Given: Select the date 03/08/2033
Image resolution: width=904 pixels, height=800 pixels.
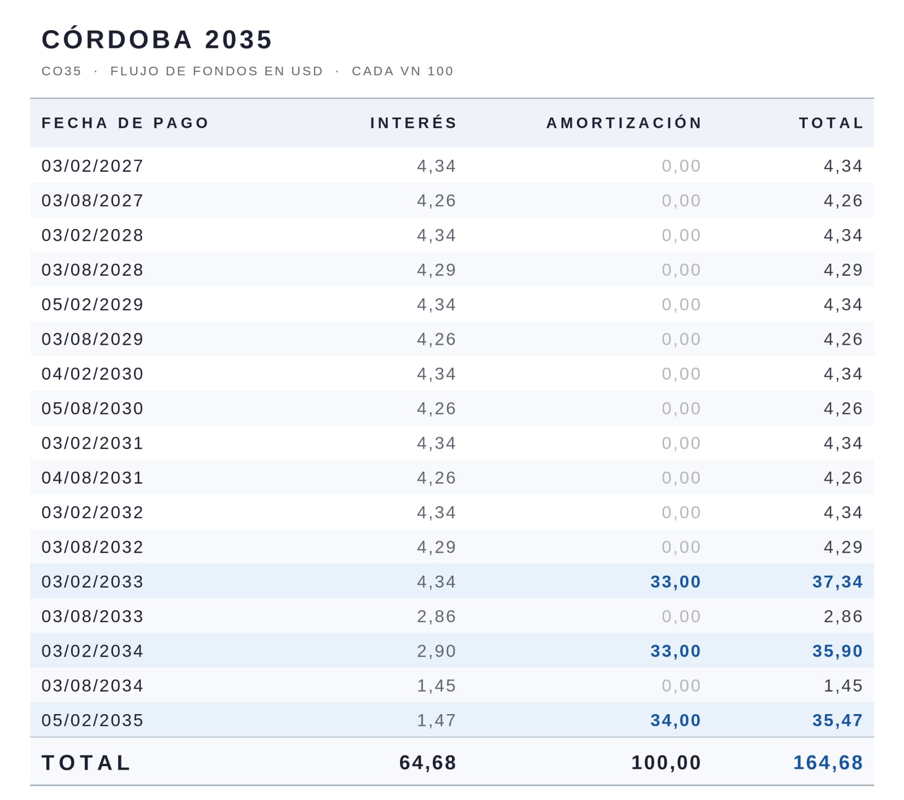Looking at the screenshot, I should [93, 616].
